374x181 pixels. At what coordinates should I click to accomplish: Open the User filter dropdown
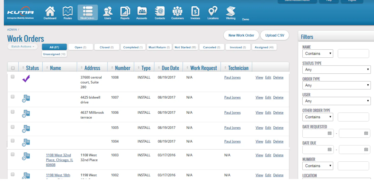tap(336, 101)
